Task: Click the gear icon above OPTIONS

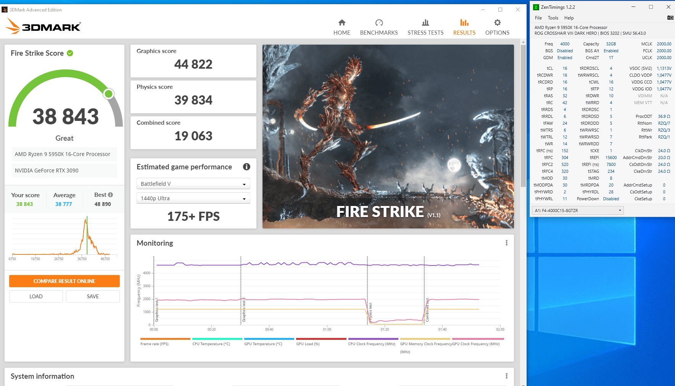Action: coord(497,23)
